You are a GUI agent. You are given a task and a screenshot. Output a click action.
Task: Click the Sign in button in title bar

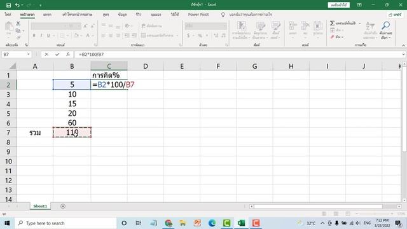tap(339, 5)
